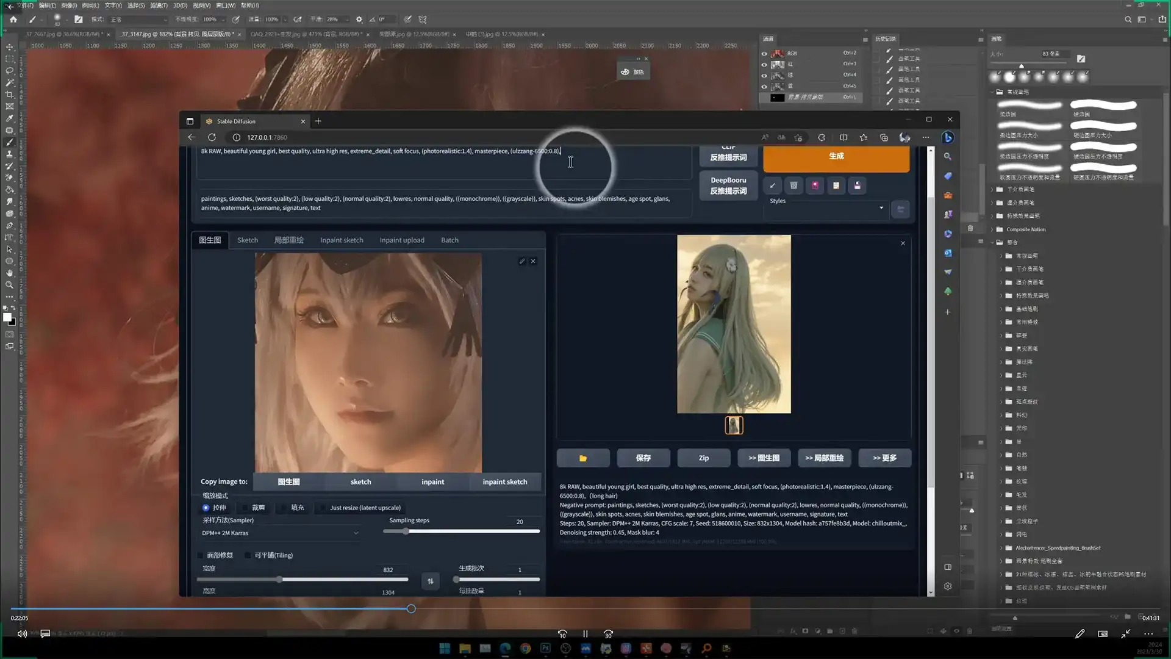Refresh the Stable Diffusion browser page
This screenshot has width=1171, height=659.
[x=212, y=137]
